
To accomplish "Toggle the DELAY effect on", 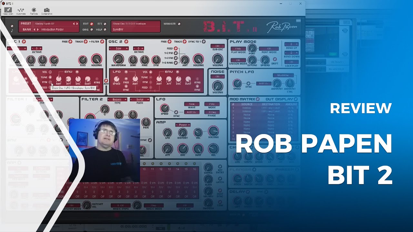I will pos(248,192).
